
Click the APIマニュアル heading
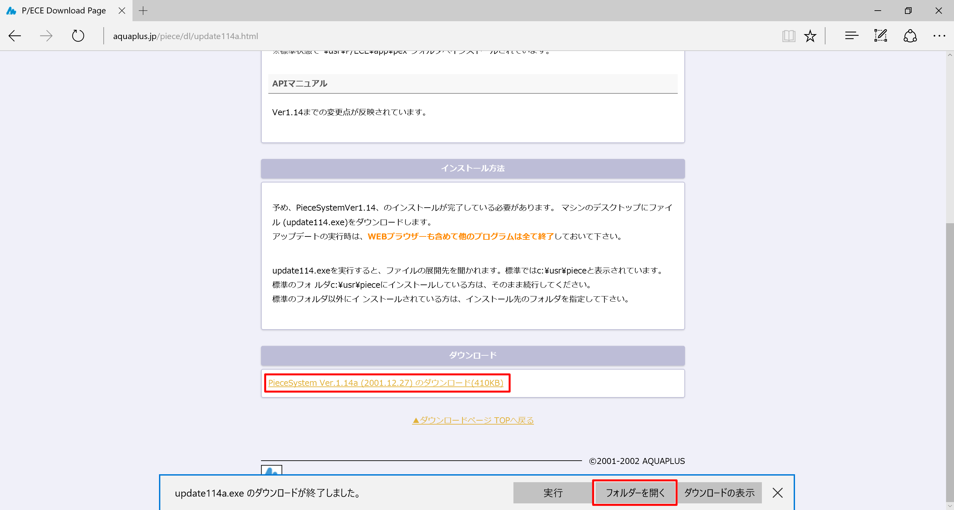(x=299, y=83)
